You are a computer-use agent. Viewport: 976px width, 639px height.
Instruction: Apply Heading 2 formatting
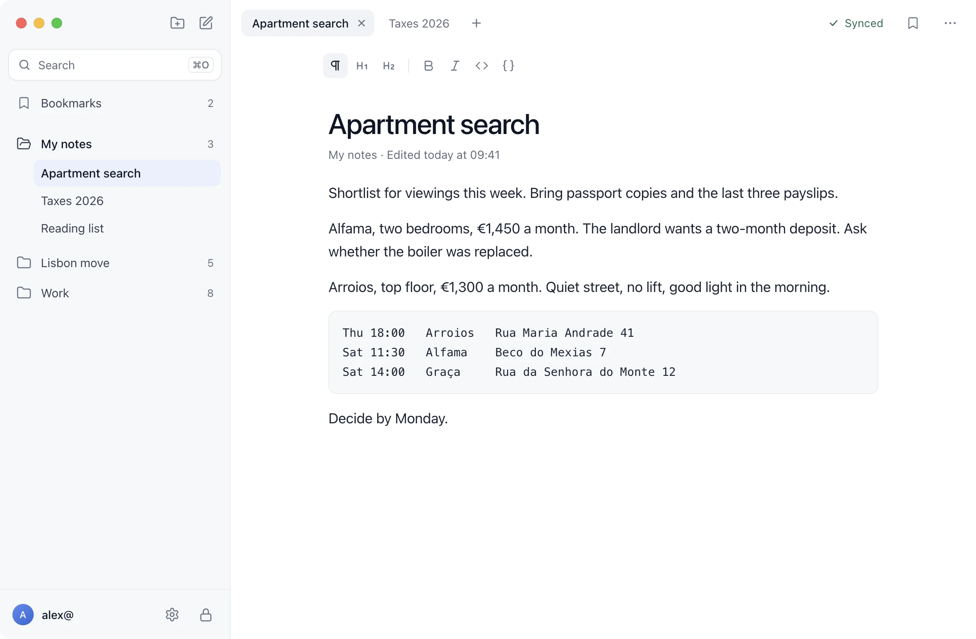point(389,66)
